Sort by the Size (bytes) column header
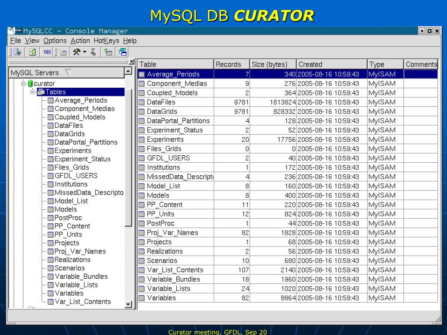The height and width of the screenshot is (335, 447). click(273, 65)
